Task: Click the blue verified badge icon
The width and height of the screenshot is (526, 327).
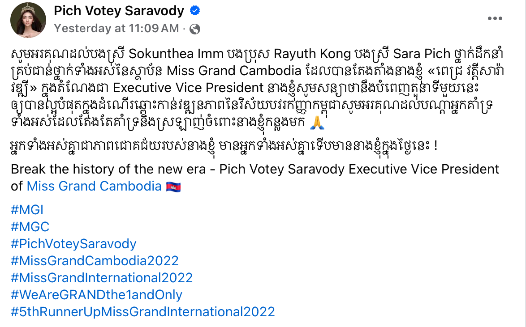Action: click(x=195, y=11)
